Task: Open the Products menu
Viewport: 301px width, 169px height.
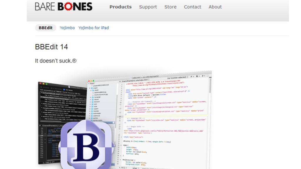Action: [121, 7]
